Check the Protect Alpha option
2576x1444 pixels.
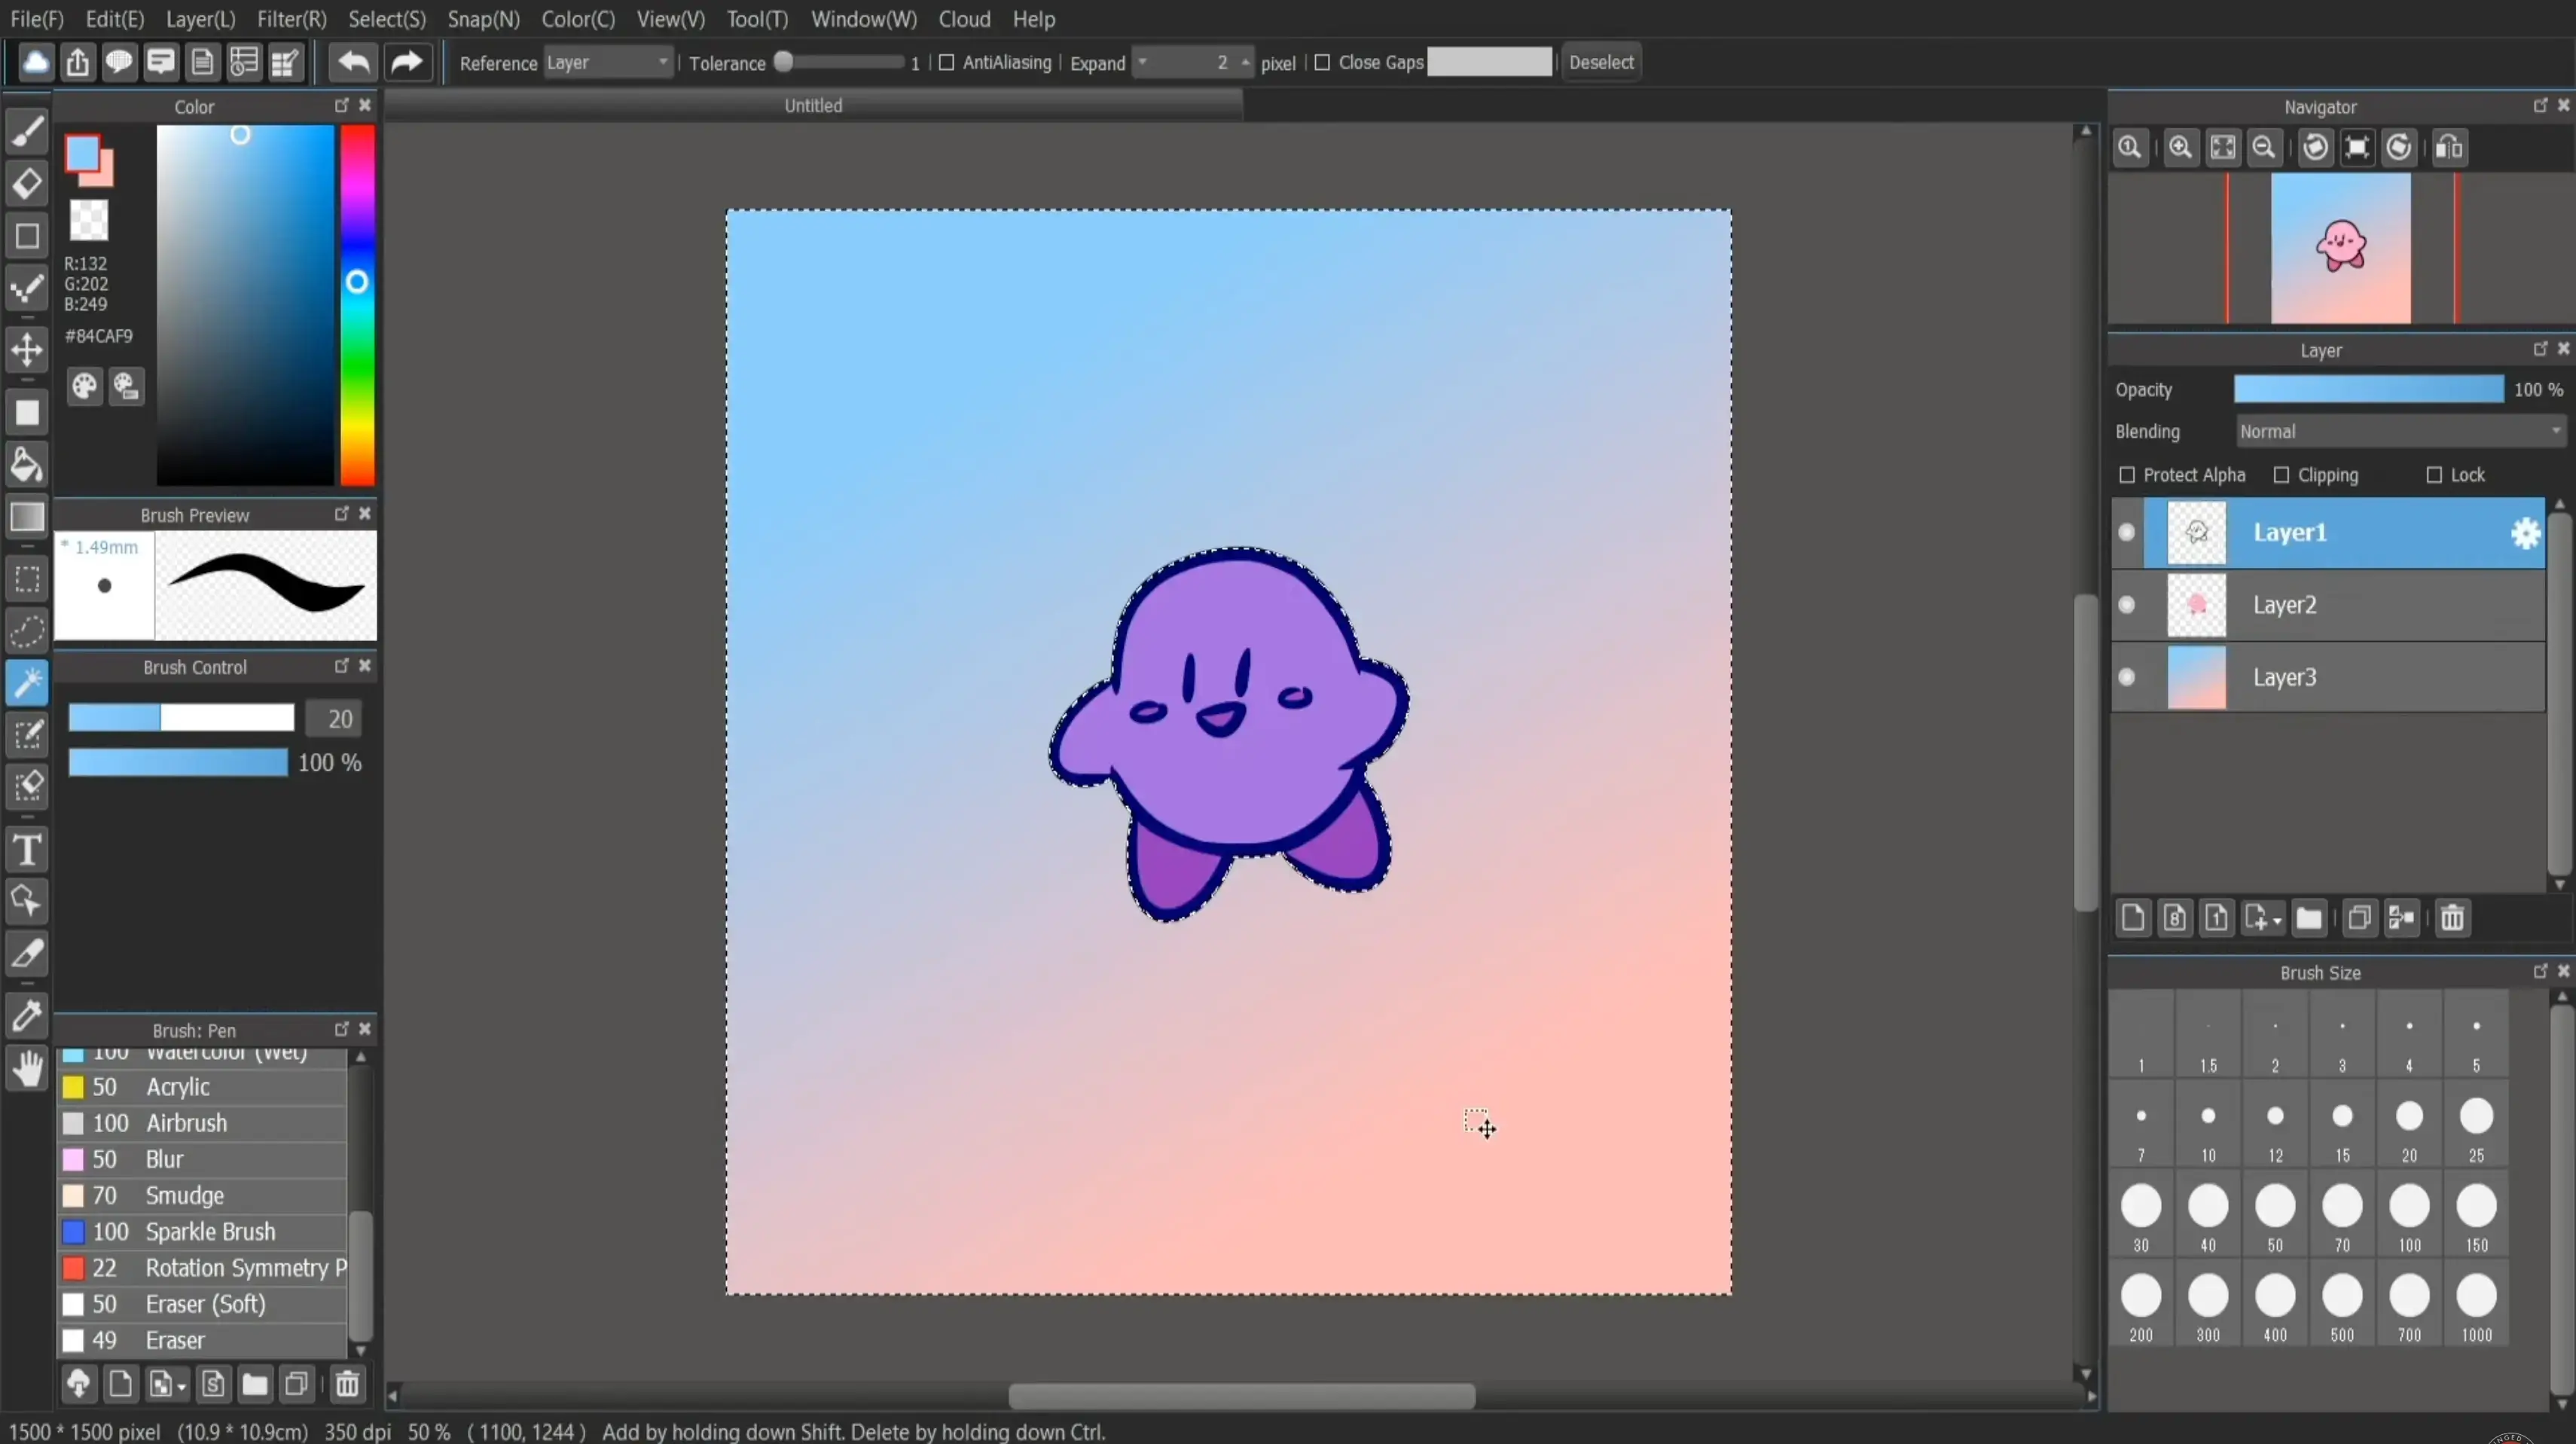(x=2127, y=475)
